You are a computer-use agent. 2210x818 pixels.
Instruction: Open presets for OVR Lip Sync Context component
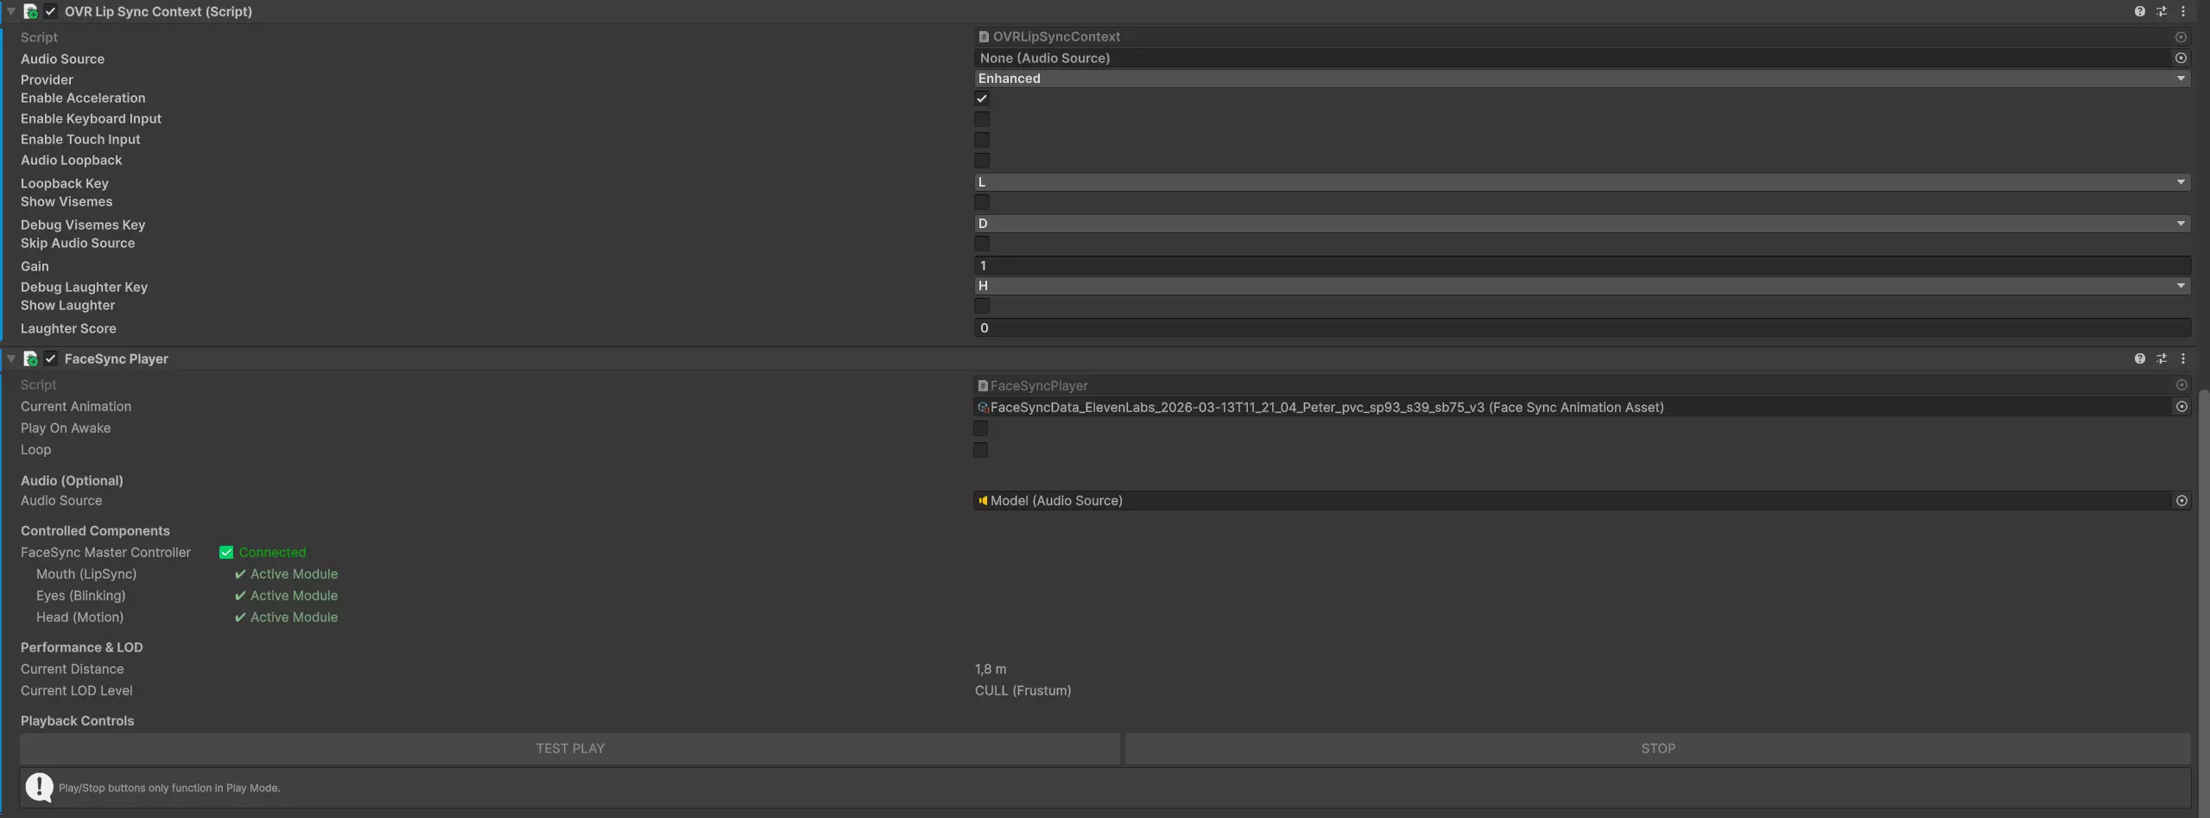tap(2161, 11)
